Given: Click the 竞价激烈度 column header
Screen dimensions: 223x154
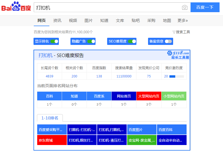Looking at the screenshot, I should click(x=174, y=68).
